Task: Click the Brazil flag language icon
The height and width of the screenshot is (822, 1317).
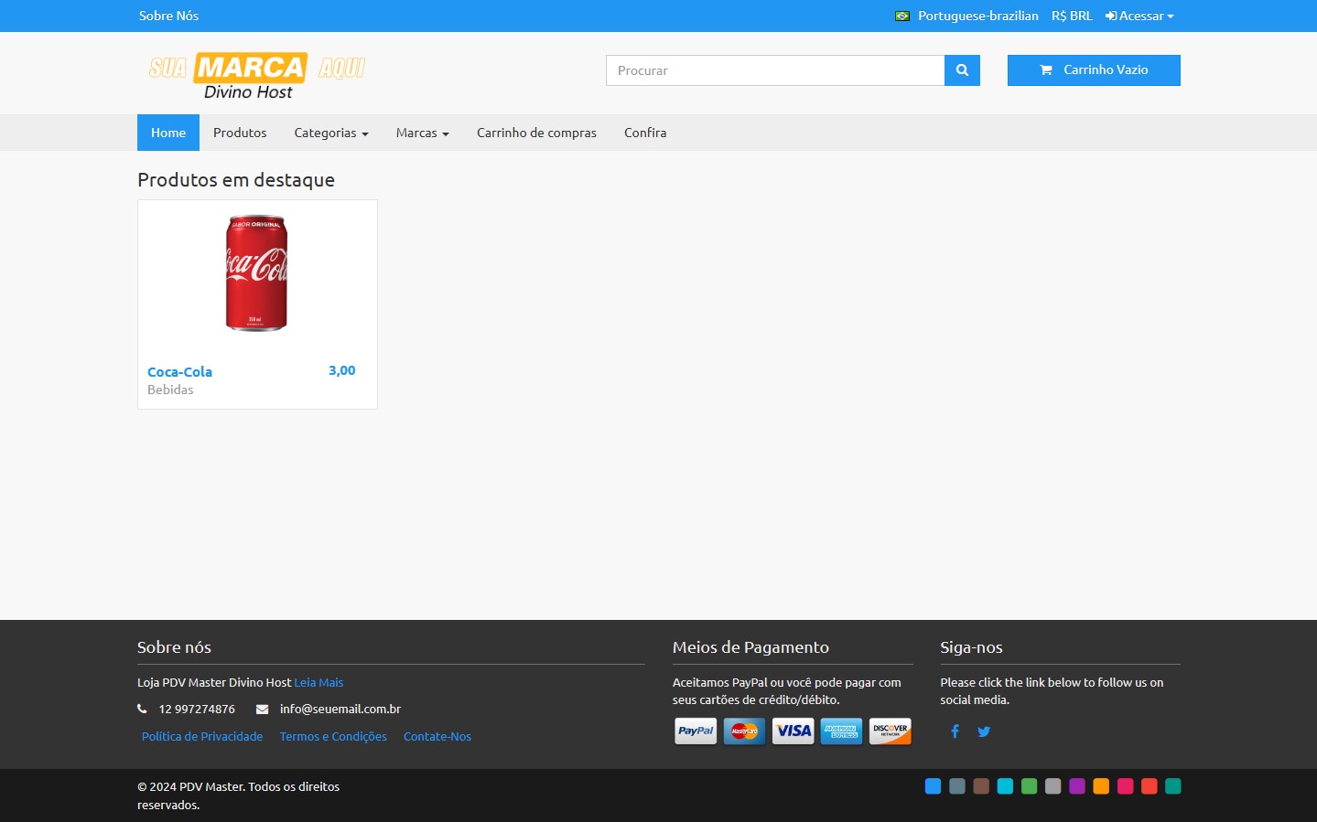Action: pos(902,16)
